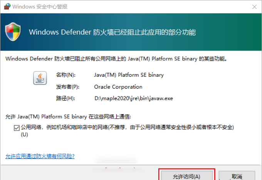Click the 取消 button

(237, 176)
